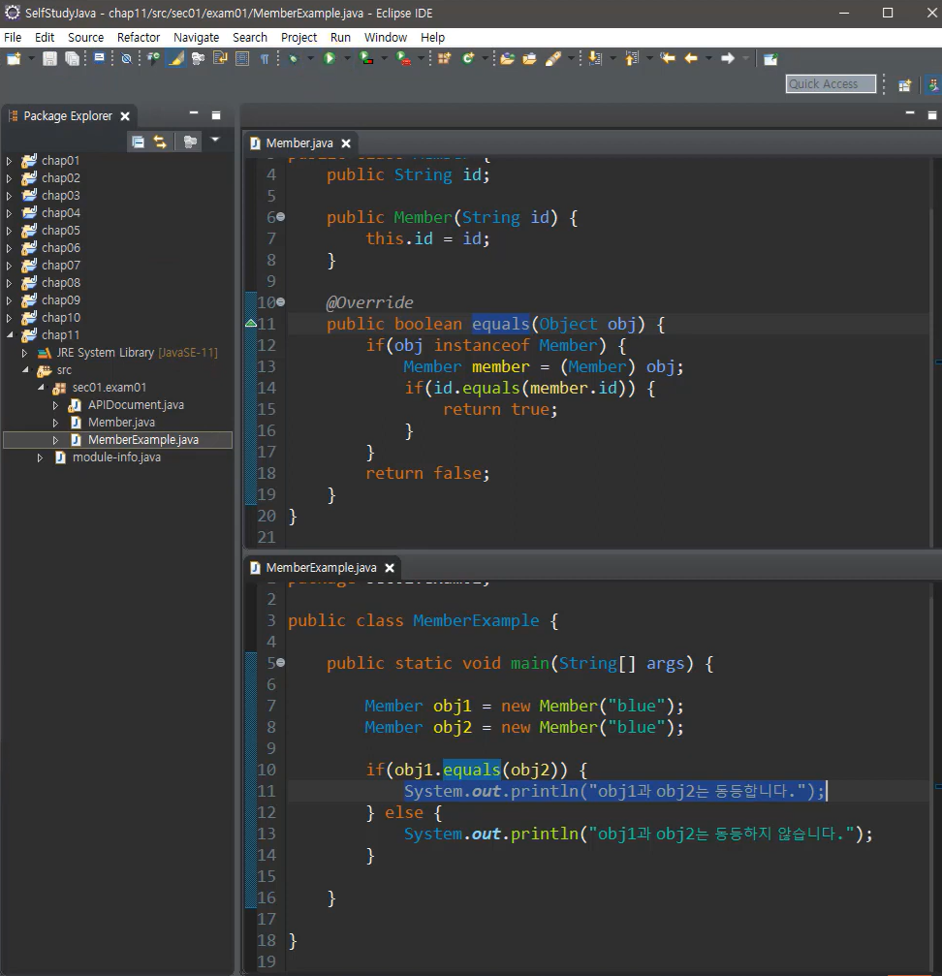Click the Search flashlight icon
This screenshot has width=942, height=976.
coord(552,58)
